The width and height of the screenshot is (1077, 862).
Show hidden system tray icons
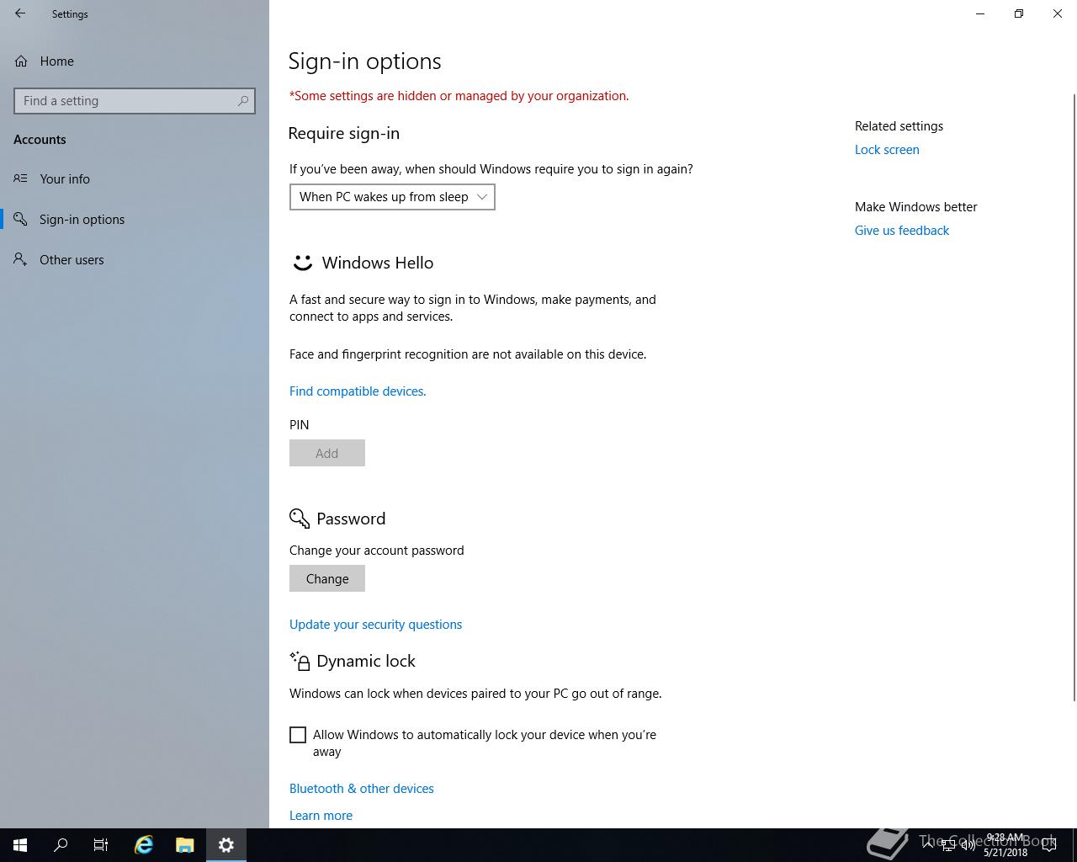pos(928,845)
